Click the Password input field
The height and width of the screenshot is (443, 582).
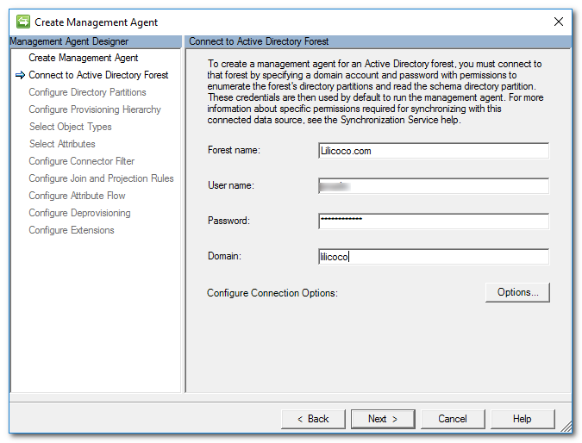[x=434, y=221]
